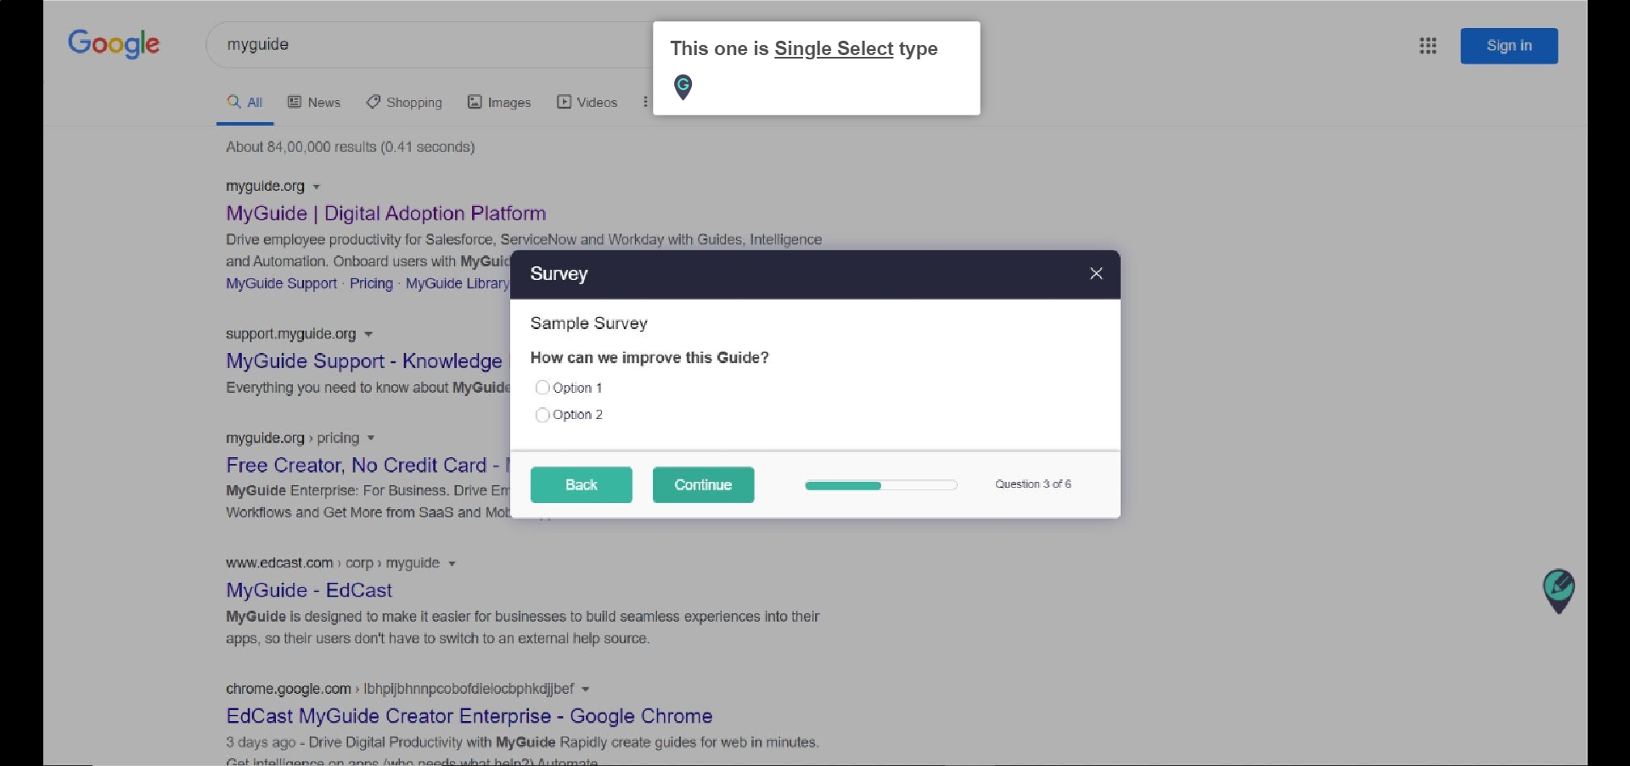This screenshot has height=766, width=1630.
Task: Click the 'Question 3 of 6' label
Action: click(1033, 484)
